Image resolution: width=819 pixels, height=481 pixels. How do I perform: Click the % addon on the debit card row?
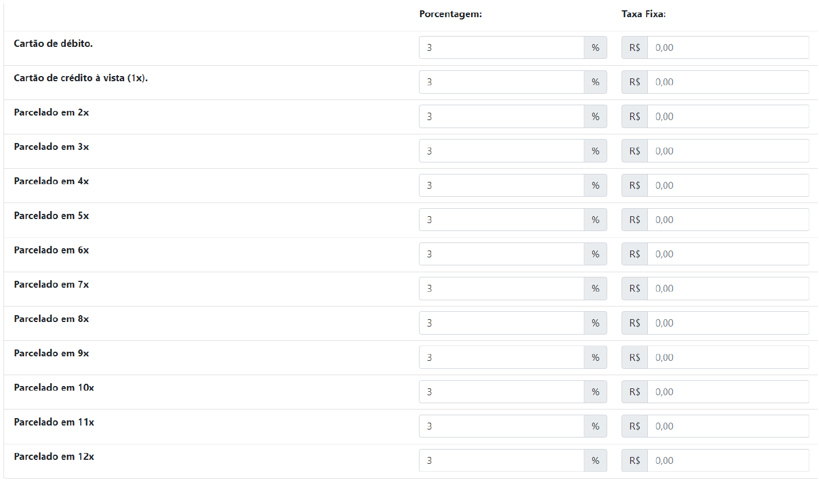click(x=595, y=47)
